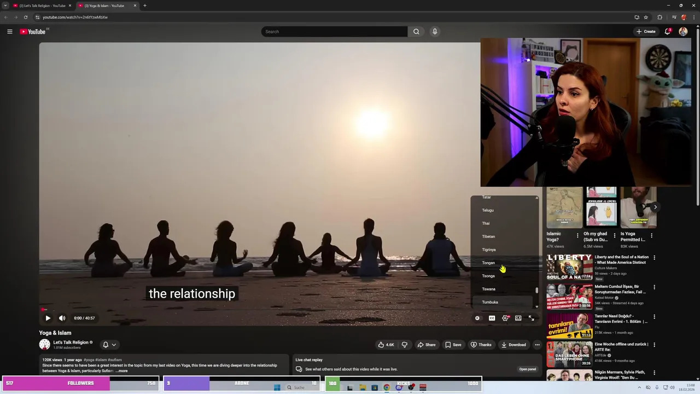Open Liberty and the Soul thumbnail
Viewport: 700px width, 394px height.
[569, 267]
